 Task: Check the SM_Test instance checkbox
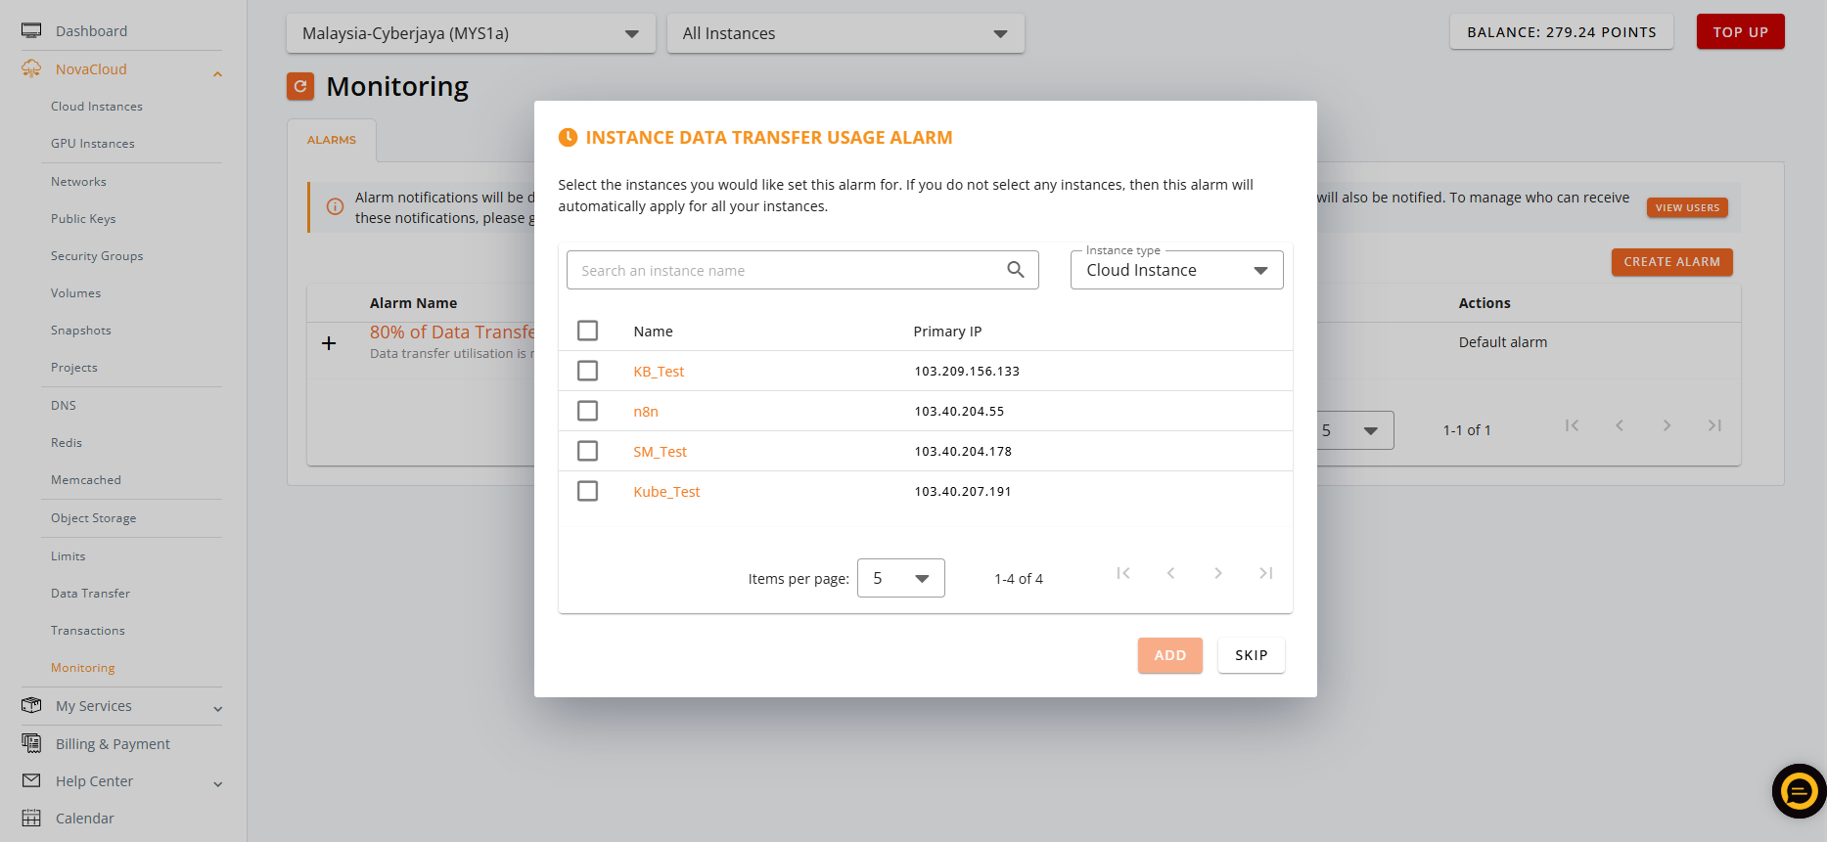tap(587, 451)
